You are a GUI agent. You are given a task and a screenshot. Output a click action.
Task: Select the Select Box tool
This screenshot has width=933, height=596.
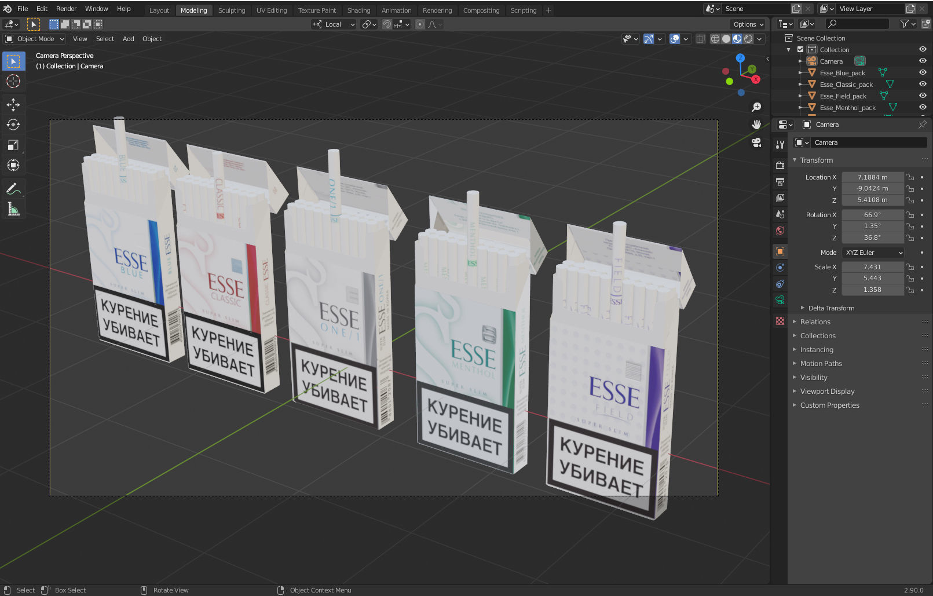(13, 61)
